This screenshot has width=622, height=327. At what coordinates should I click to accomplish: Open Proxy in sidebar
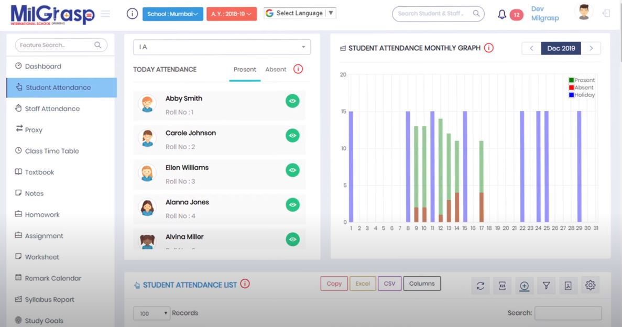pyautogui.click(x=60, y=130)
